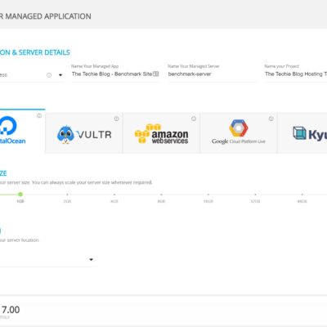Choose the Google Cloud Platform provider
The image size is (327, 327).
click(239, 133)
